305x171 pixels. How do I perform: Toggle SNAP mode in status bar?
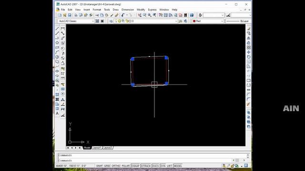click(x=99, y=166)
